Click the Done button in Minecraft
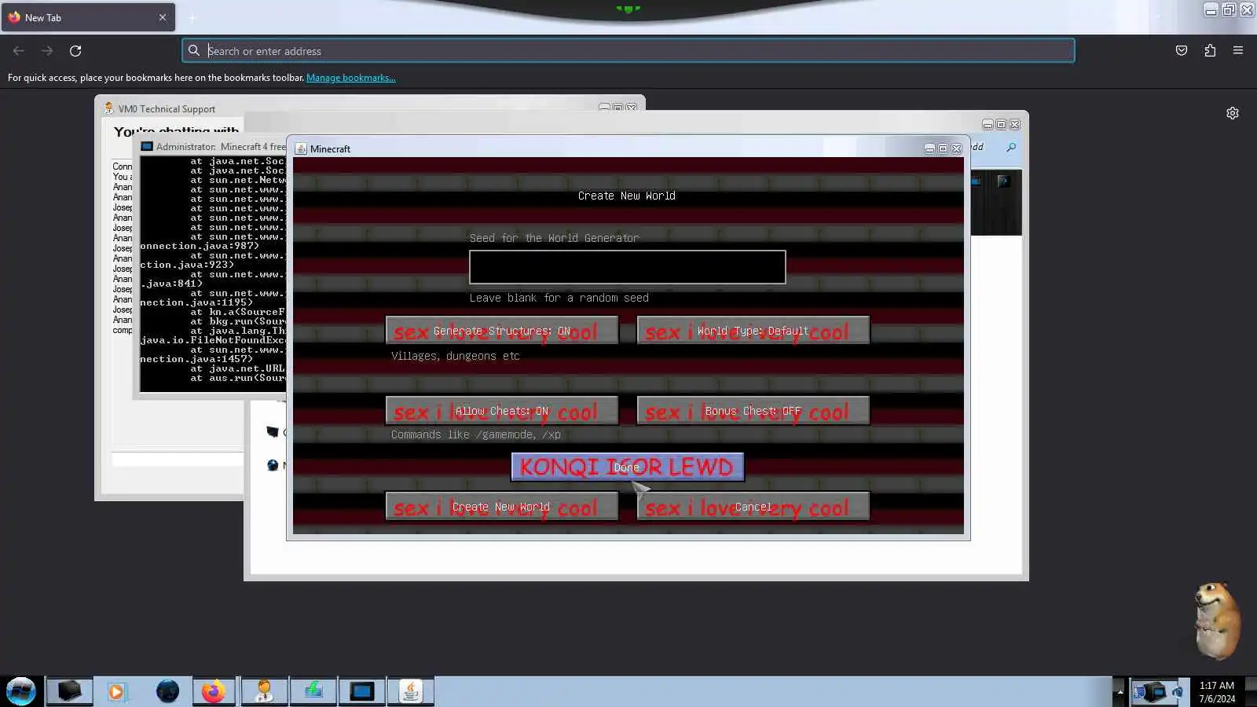Screen dimensions: 1257x707 click(x=627, y=467)
